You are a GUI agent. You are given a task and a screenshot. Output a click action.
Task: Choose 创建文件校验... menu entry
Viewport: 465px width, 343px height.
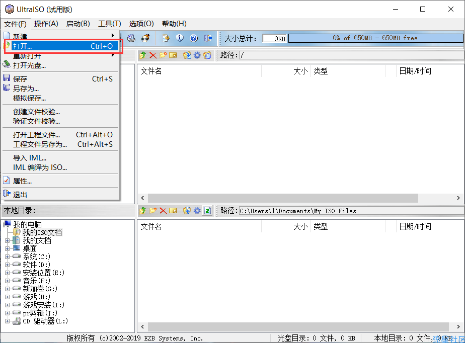point(61,112)
